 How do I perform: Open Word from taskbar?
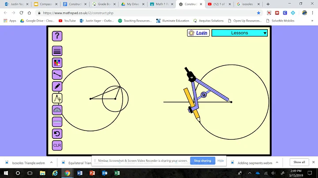79,173
